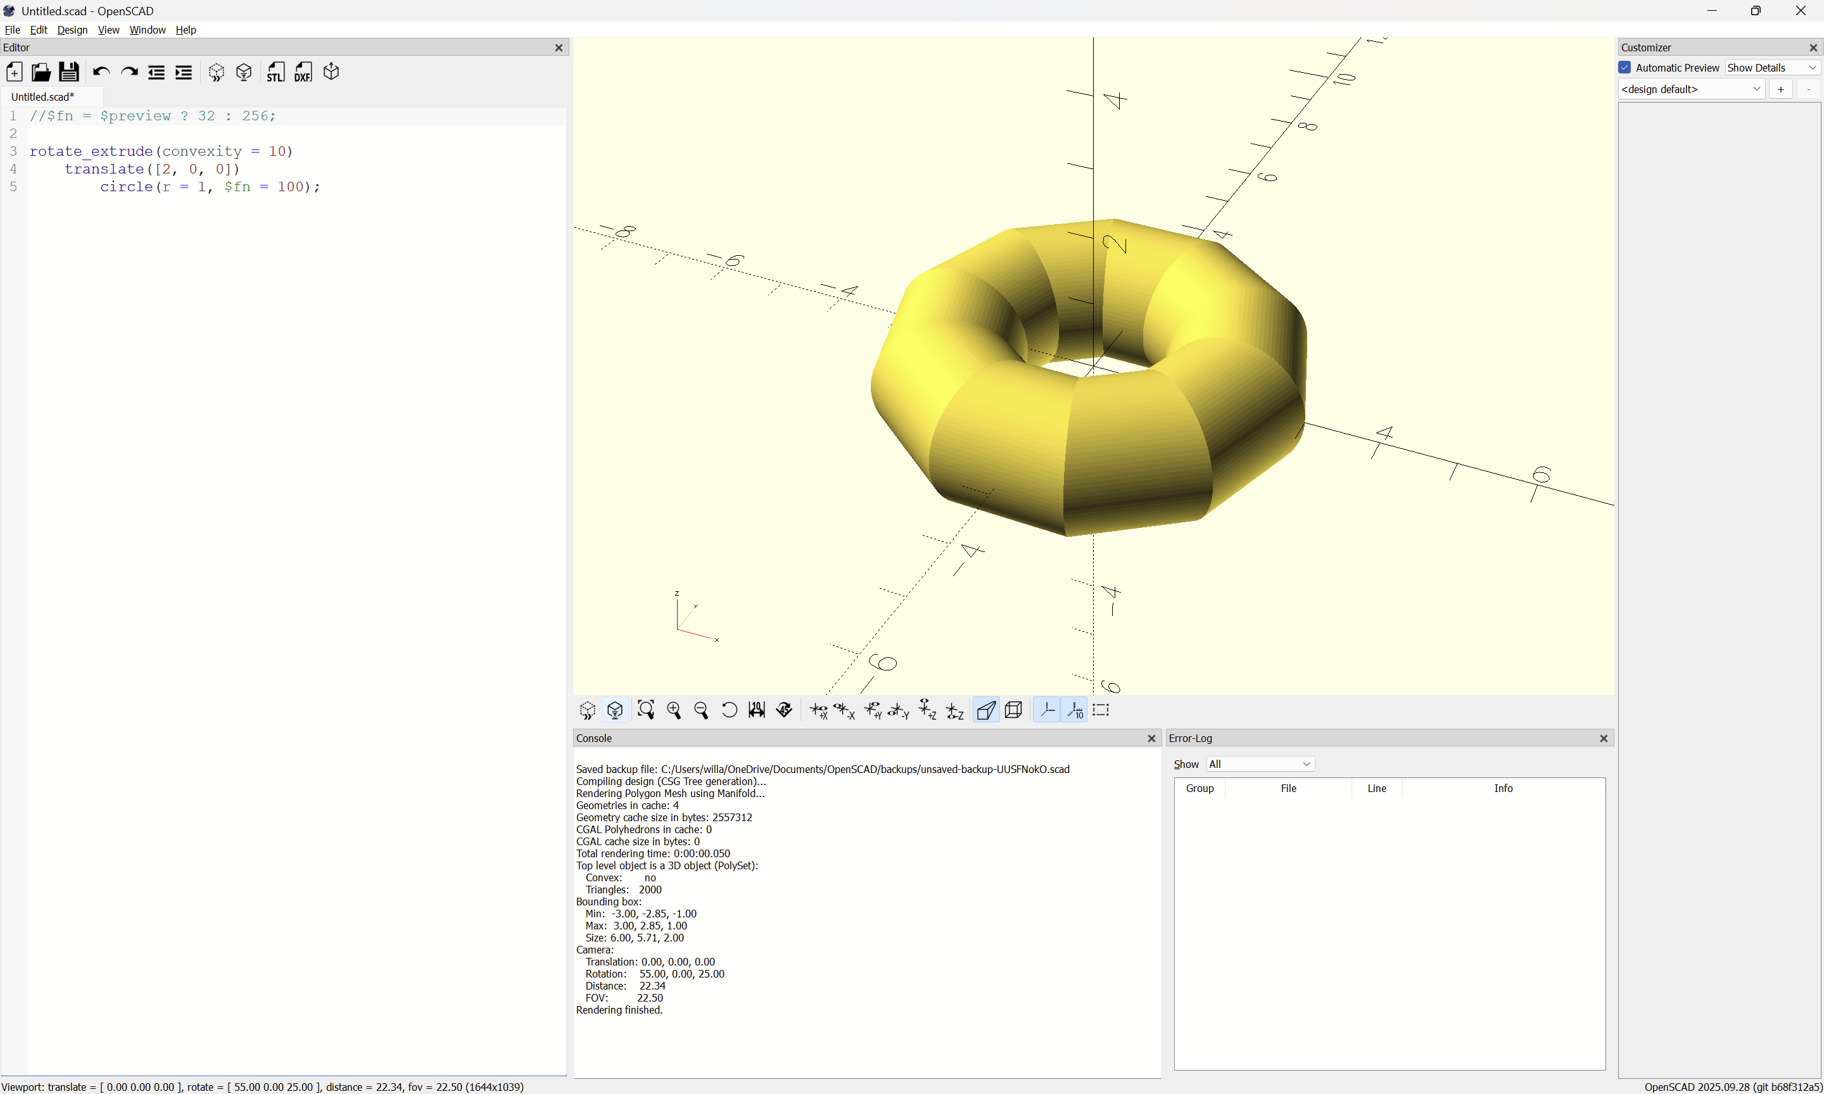Open the Design menu
1824x1094 pixels.
click(x=72, y=30)
